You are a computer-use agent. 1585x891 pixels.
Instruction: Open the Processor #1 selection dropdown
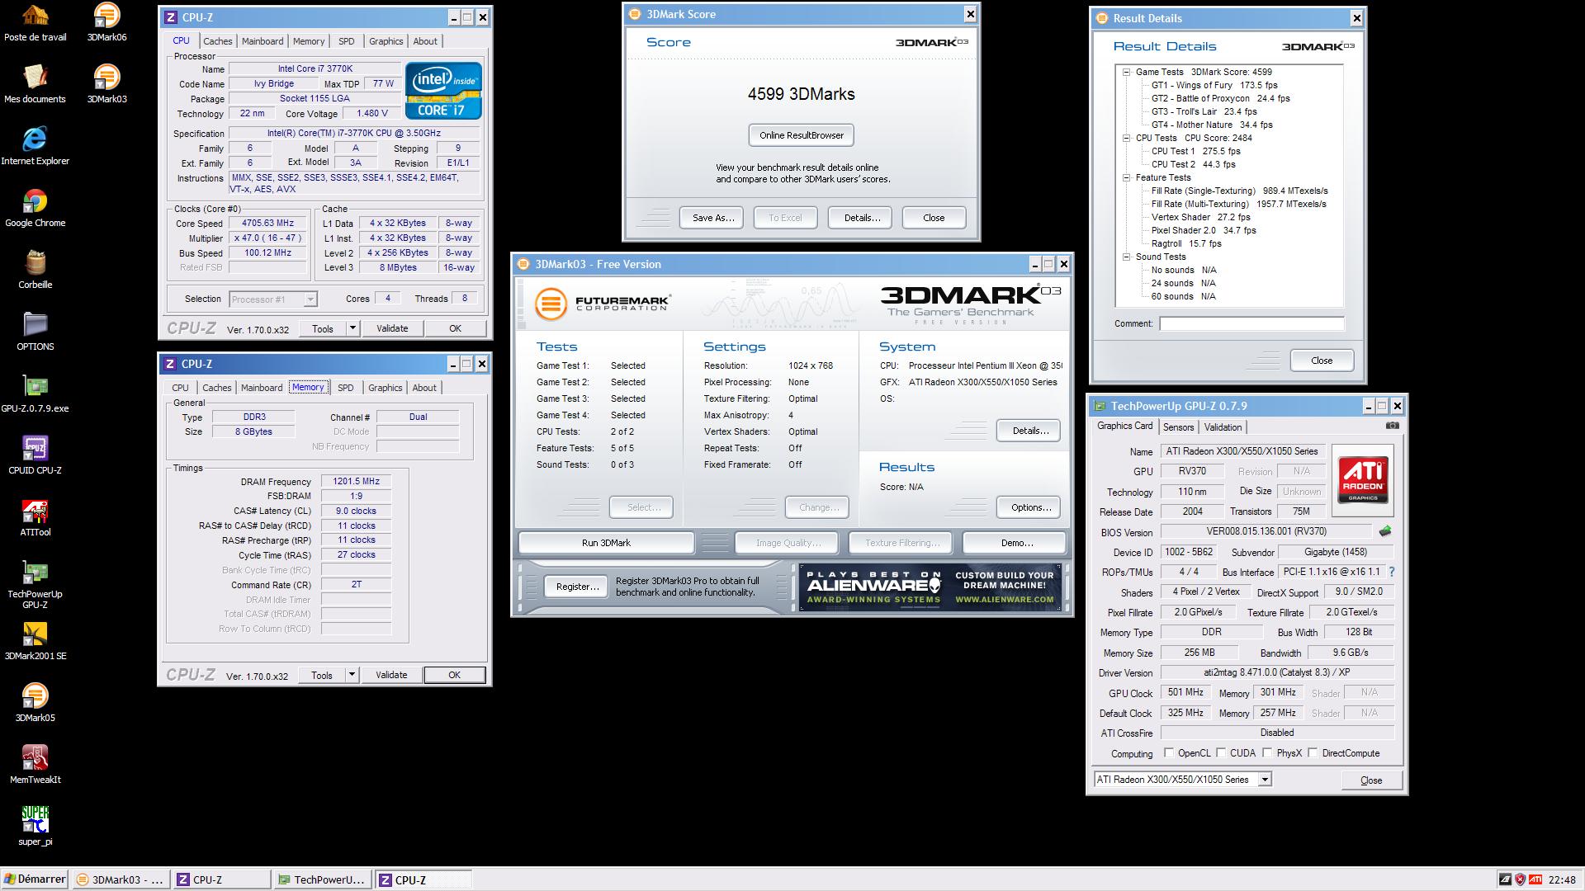310,299
